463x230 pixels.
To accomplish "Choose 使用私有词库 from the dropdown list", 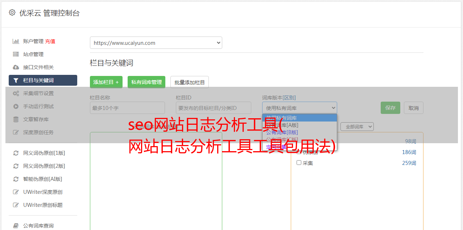I will coord(300,118).
